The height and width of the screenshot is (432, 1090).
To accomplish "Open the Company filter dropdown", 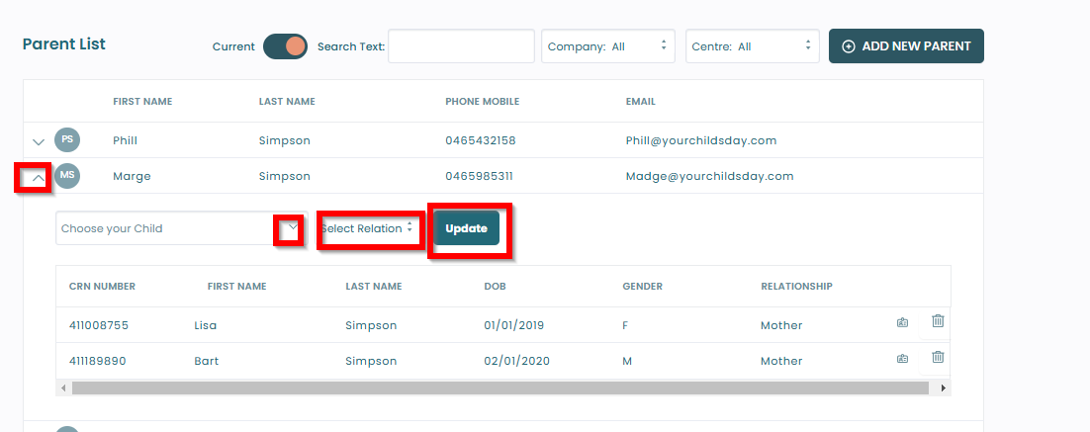I will click(608, 46).
